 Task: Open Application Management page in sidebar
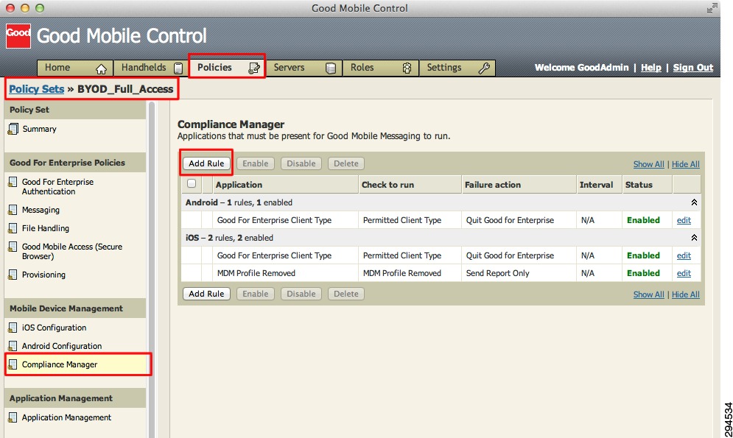(66, 417)
